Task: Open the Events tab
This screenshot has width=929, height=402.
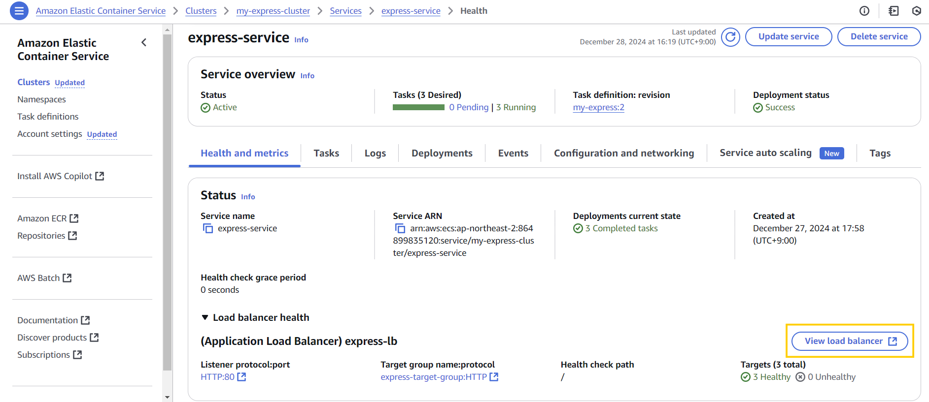Action: 513,153
